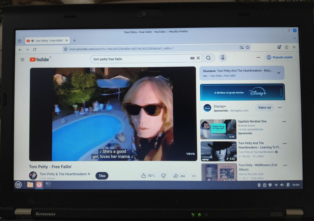Dislike the video with thumbs down
This screenshot has height=221, width=314.
click(164, 176)
